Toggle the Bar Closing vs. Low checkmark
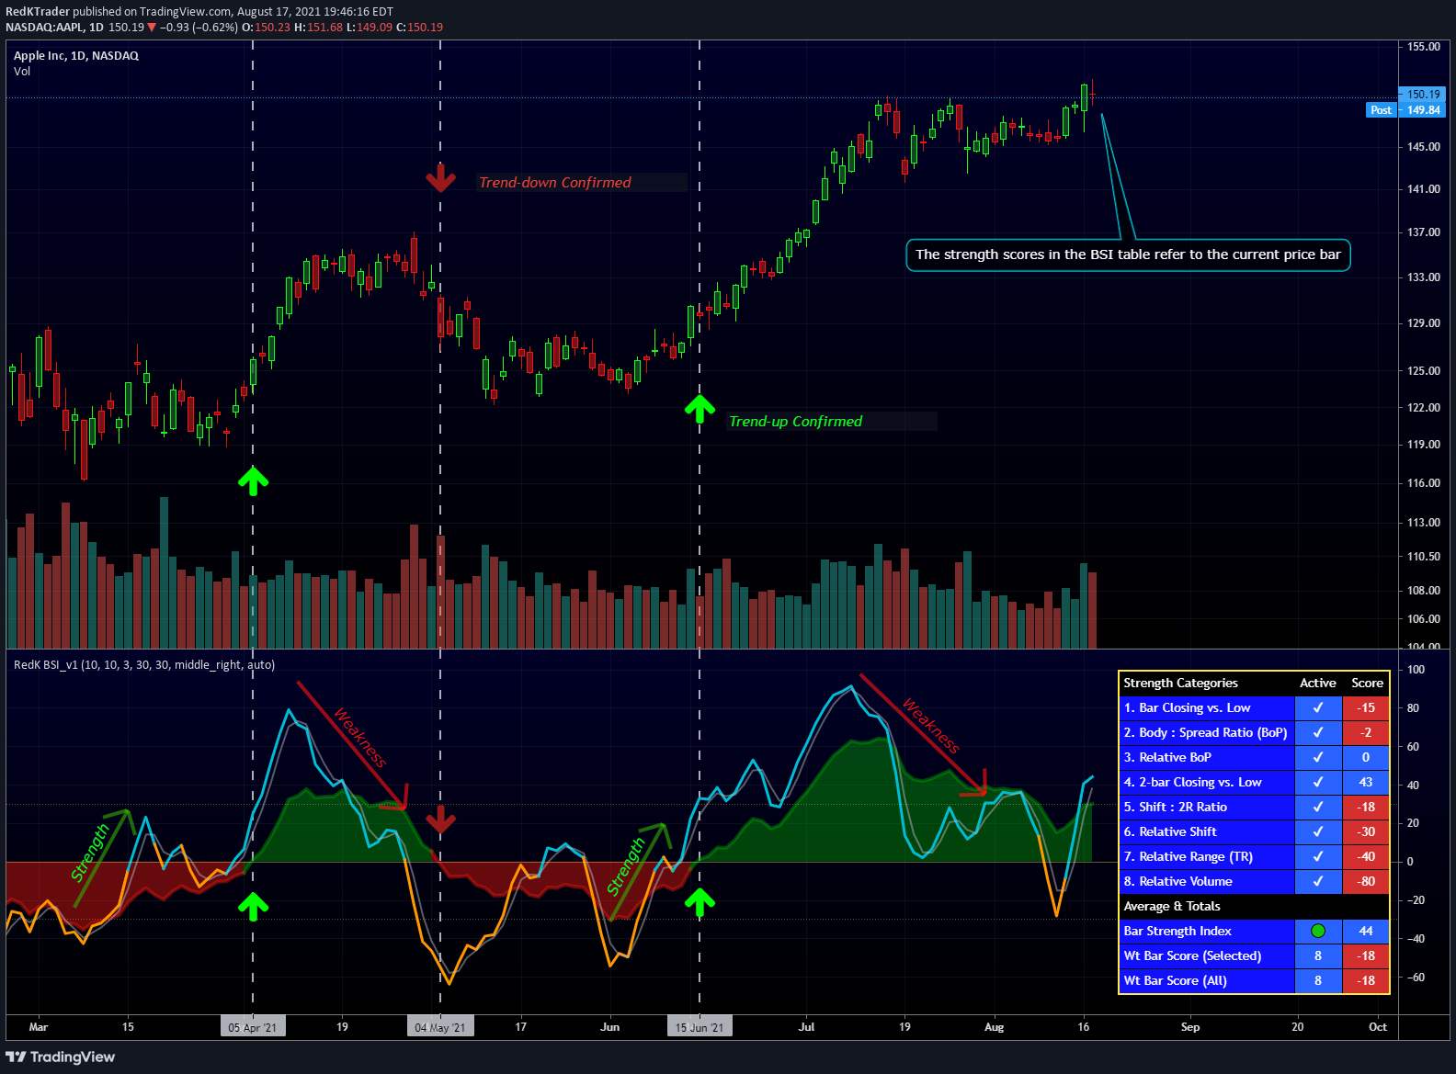 point(1318,708)
